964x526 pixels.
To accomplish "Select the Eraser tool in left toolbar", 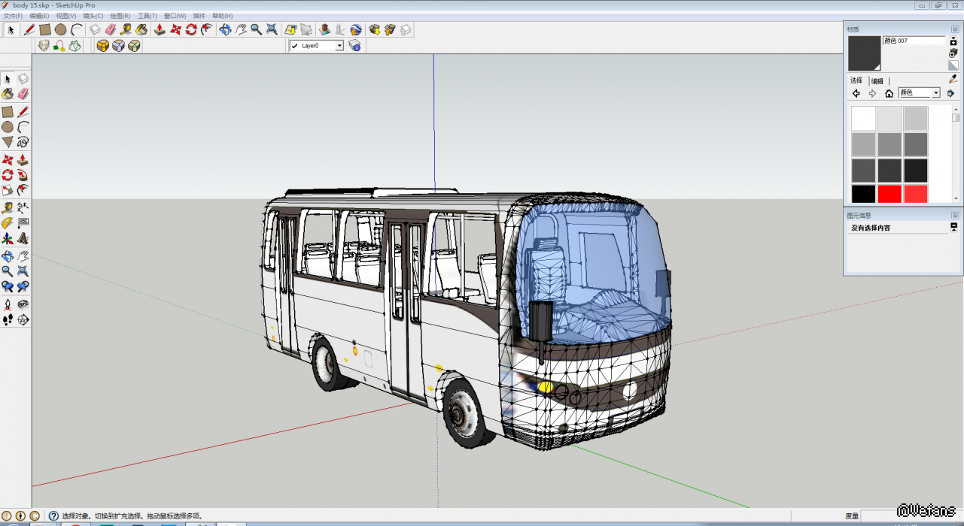I will point(23,94).
